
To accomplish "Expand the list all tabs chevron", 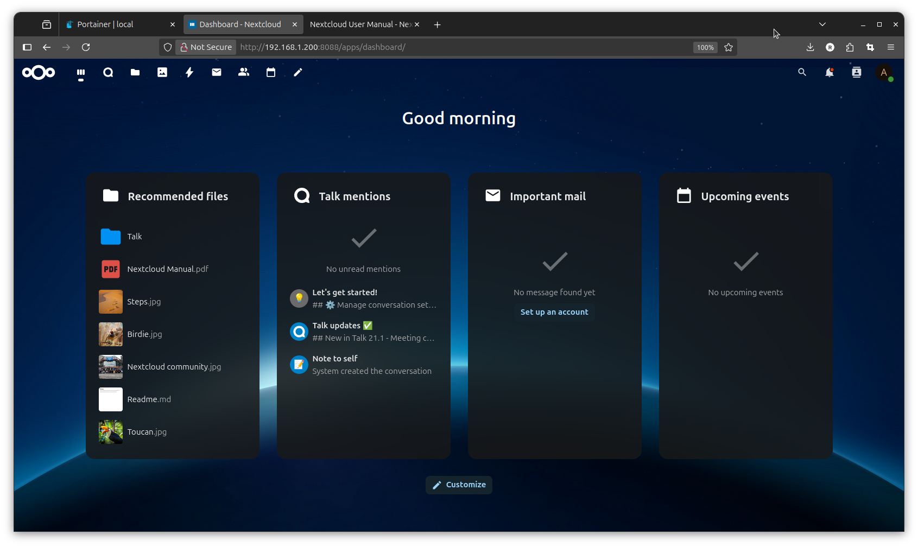I will (x=822, y=24).
